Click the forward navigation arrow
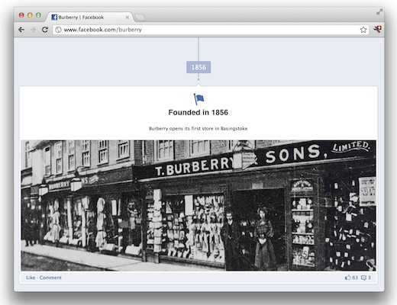397x305 pixels. pos(33,30)
